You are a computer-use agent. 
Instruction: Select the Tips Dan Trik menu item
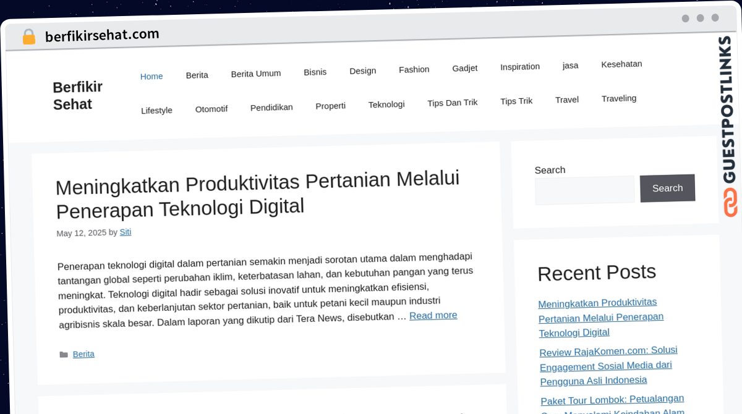(452, 103)
